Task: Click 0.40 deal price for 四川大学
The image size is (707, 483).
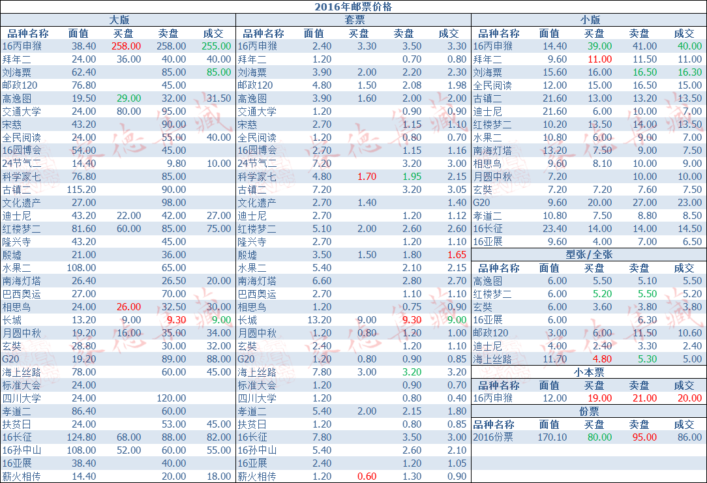Action: (x=457, y=398)
